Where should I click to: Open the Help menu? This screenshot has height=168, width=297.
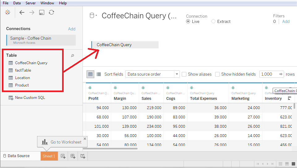[x=63, y=3]
